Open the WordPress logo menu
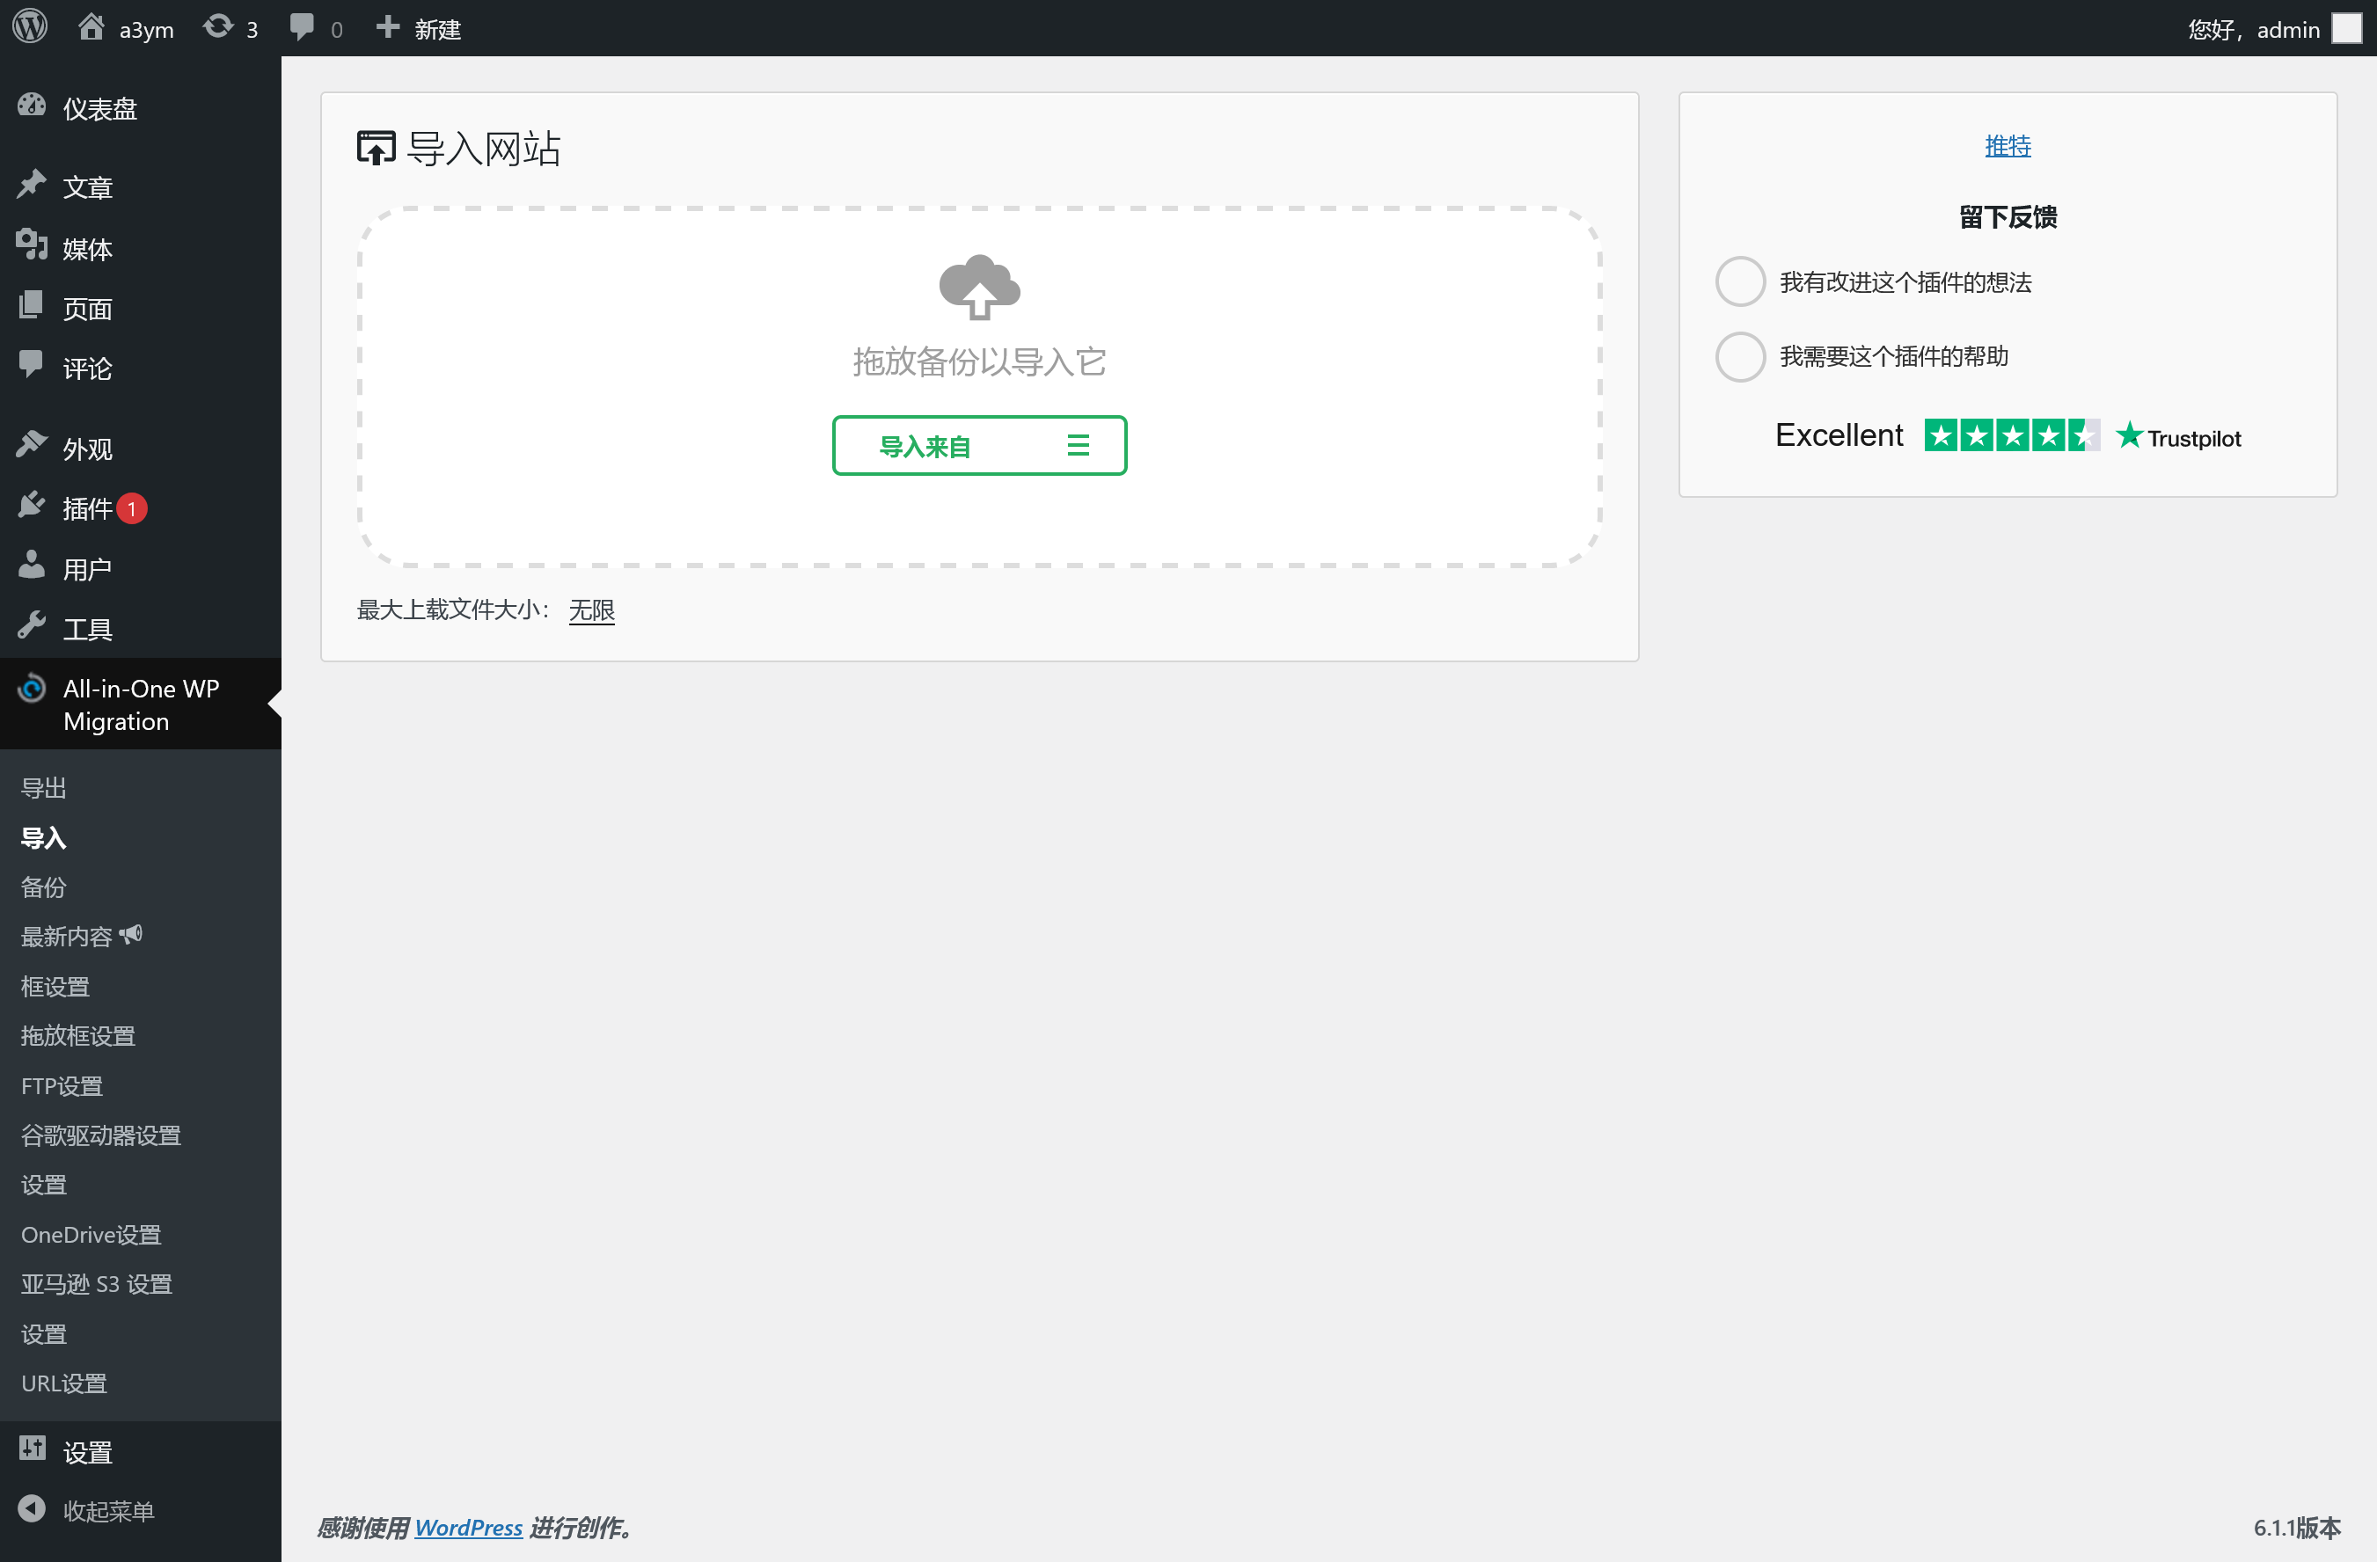The height and width of the screenshot is (1562, 2377). coord(30,27)
